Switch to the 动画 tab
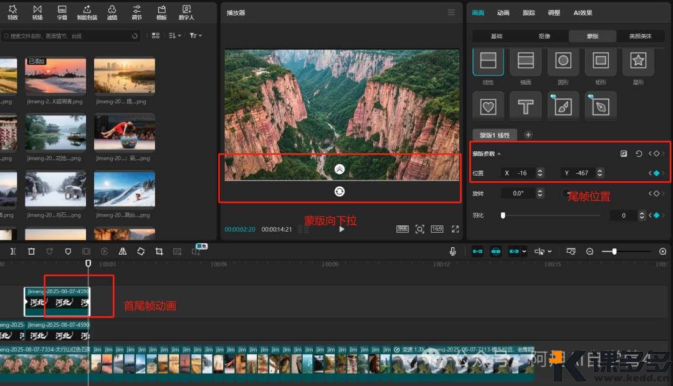 point(504,13)
